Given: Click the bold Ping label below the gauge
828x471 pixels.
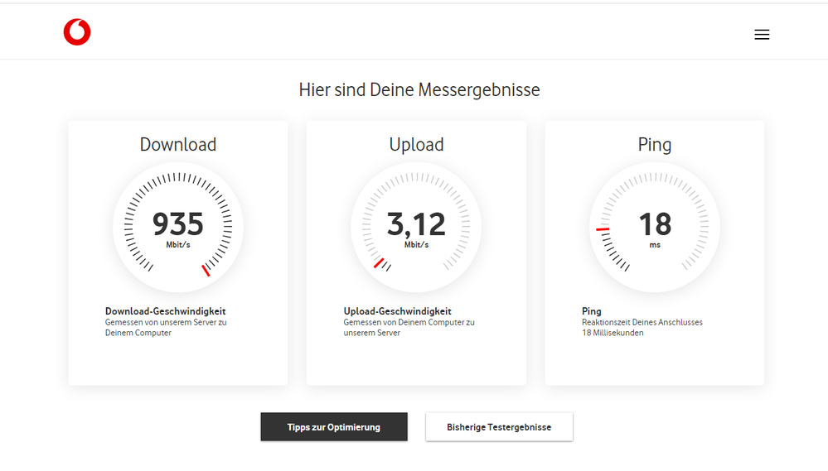Looking at the screenshot, I should 592,311.
